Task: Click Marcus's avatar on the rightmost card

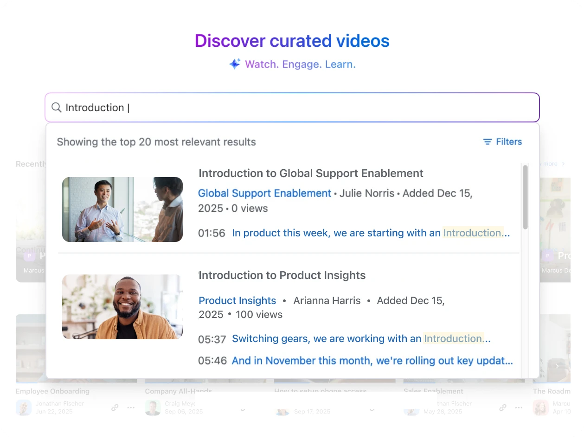Action: pyautogui.click(x=540, y=407)
